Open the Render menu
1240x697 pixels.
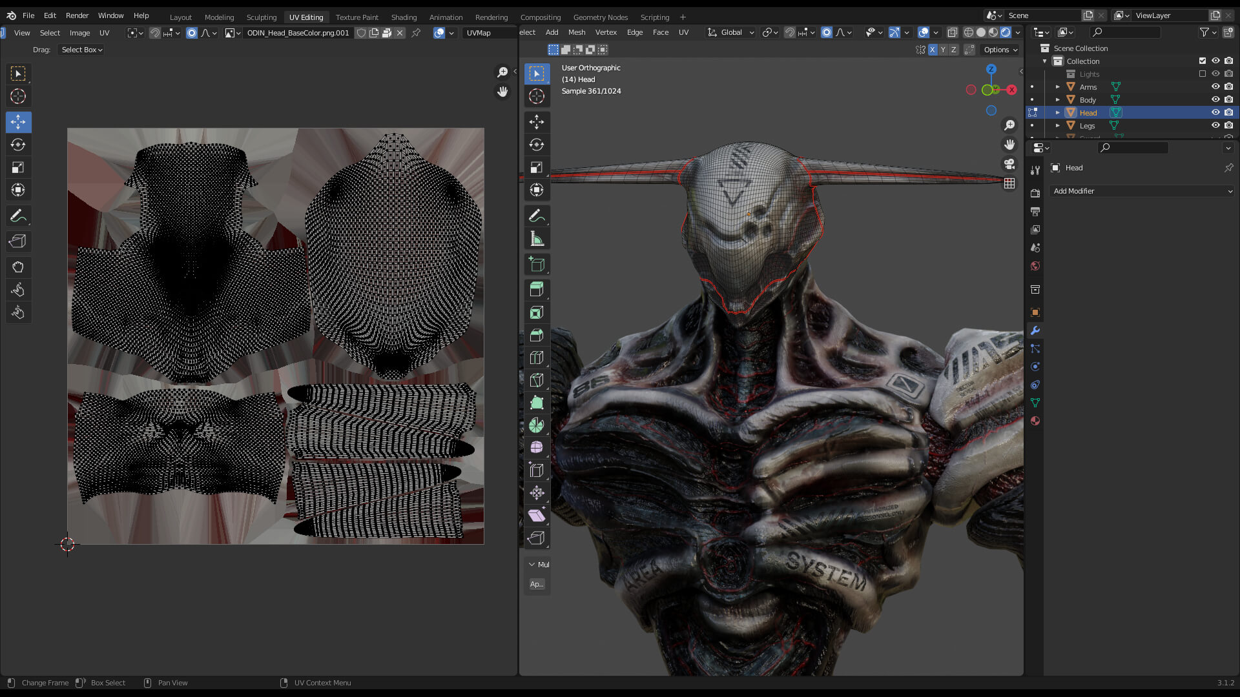tap(77, 15)
